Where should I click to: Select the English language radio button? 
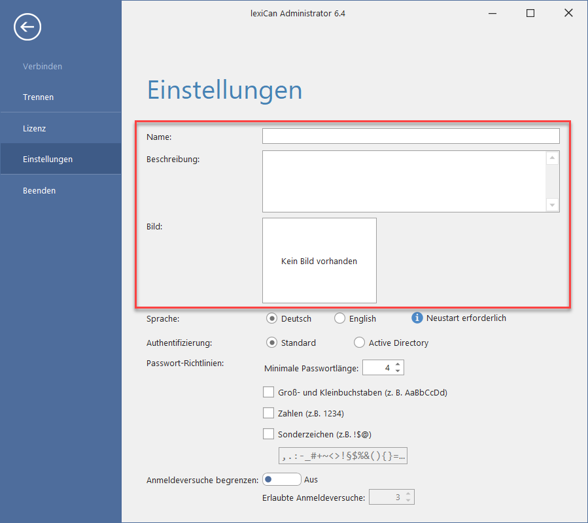pyautogui.click(x=339, y=318)
